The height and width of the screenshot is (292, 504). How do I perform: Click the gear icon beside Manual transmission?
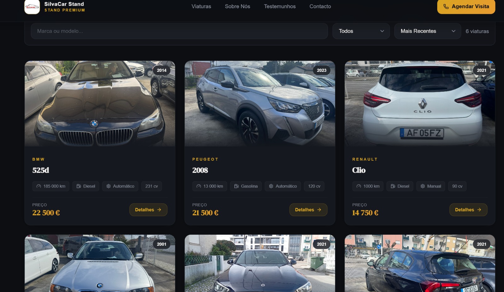(x=423, y=186)
